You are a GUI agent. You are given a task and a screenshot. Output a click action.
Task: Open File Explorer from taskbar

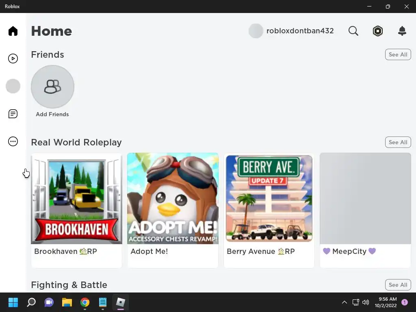coord(67,302)
